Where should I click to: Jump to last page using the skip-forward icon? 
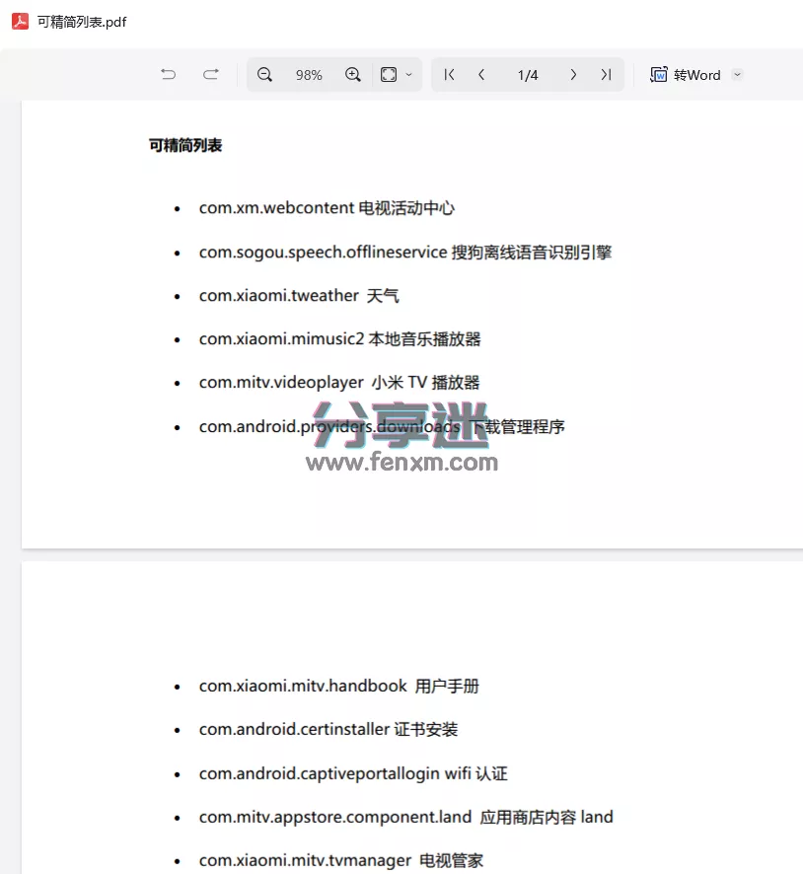point(607,74)
